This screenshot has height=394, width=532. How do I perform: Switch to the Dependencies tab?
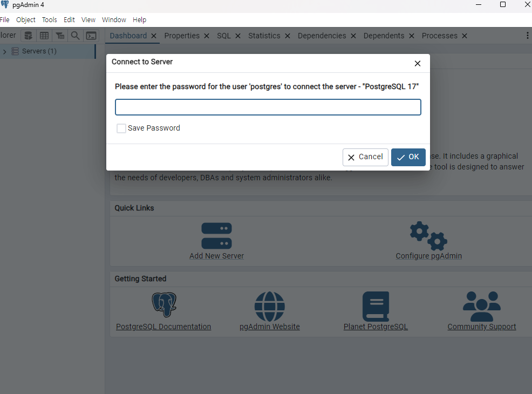(x=322, y=36)
